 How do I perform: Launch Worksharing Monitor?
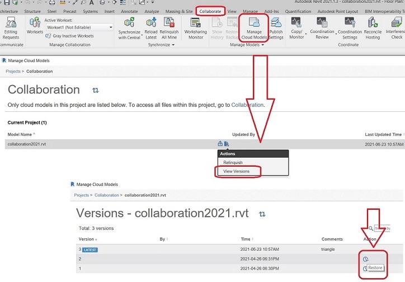[x=196, y=28]
